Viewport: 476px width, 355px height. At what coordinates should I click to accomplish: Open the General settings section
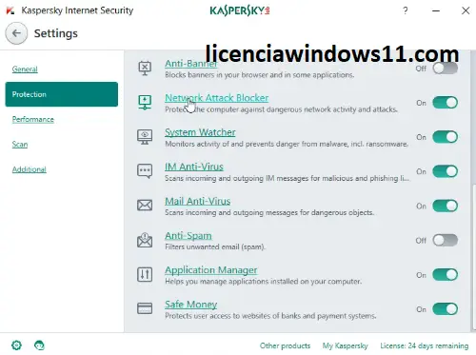[25, 69]
